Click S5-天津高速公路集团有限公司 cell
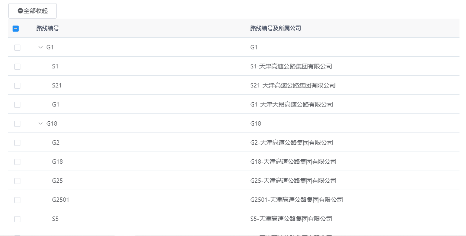This screenshot has width=466, height=236. [291, 219]
